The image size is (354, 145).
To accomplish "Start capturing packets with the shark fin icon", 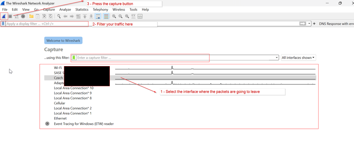I will pos(4,16).
